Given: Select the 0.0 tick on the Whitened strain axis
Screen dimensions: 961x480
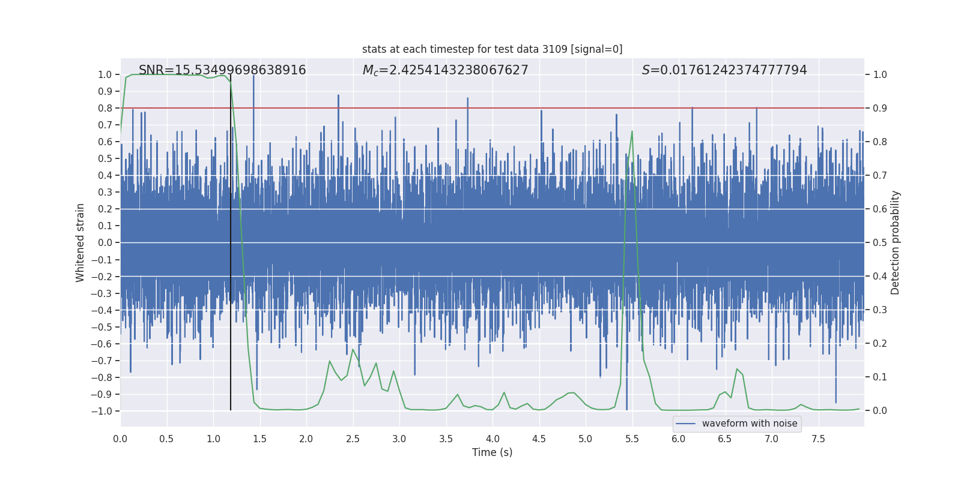Looking at the screenshot, I should click(x=105, y=242).
